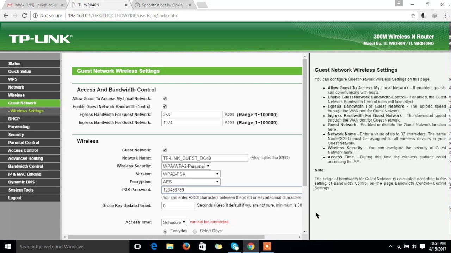Open the Wireless Security dropdown
The height and width of the screenshot is (253, 451).
coord(186,166)
